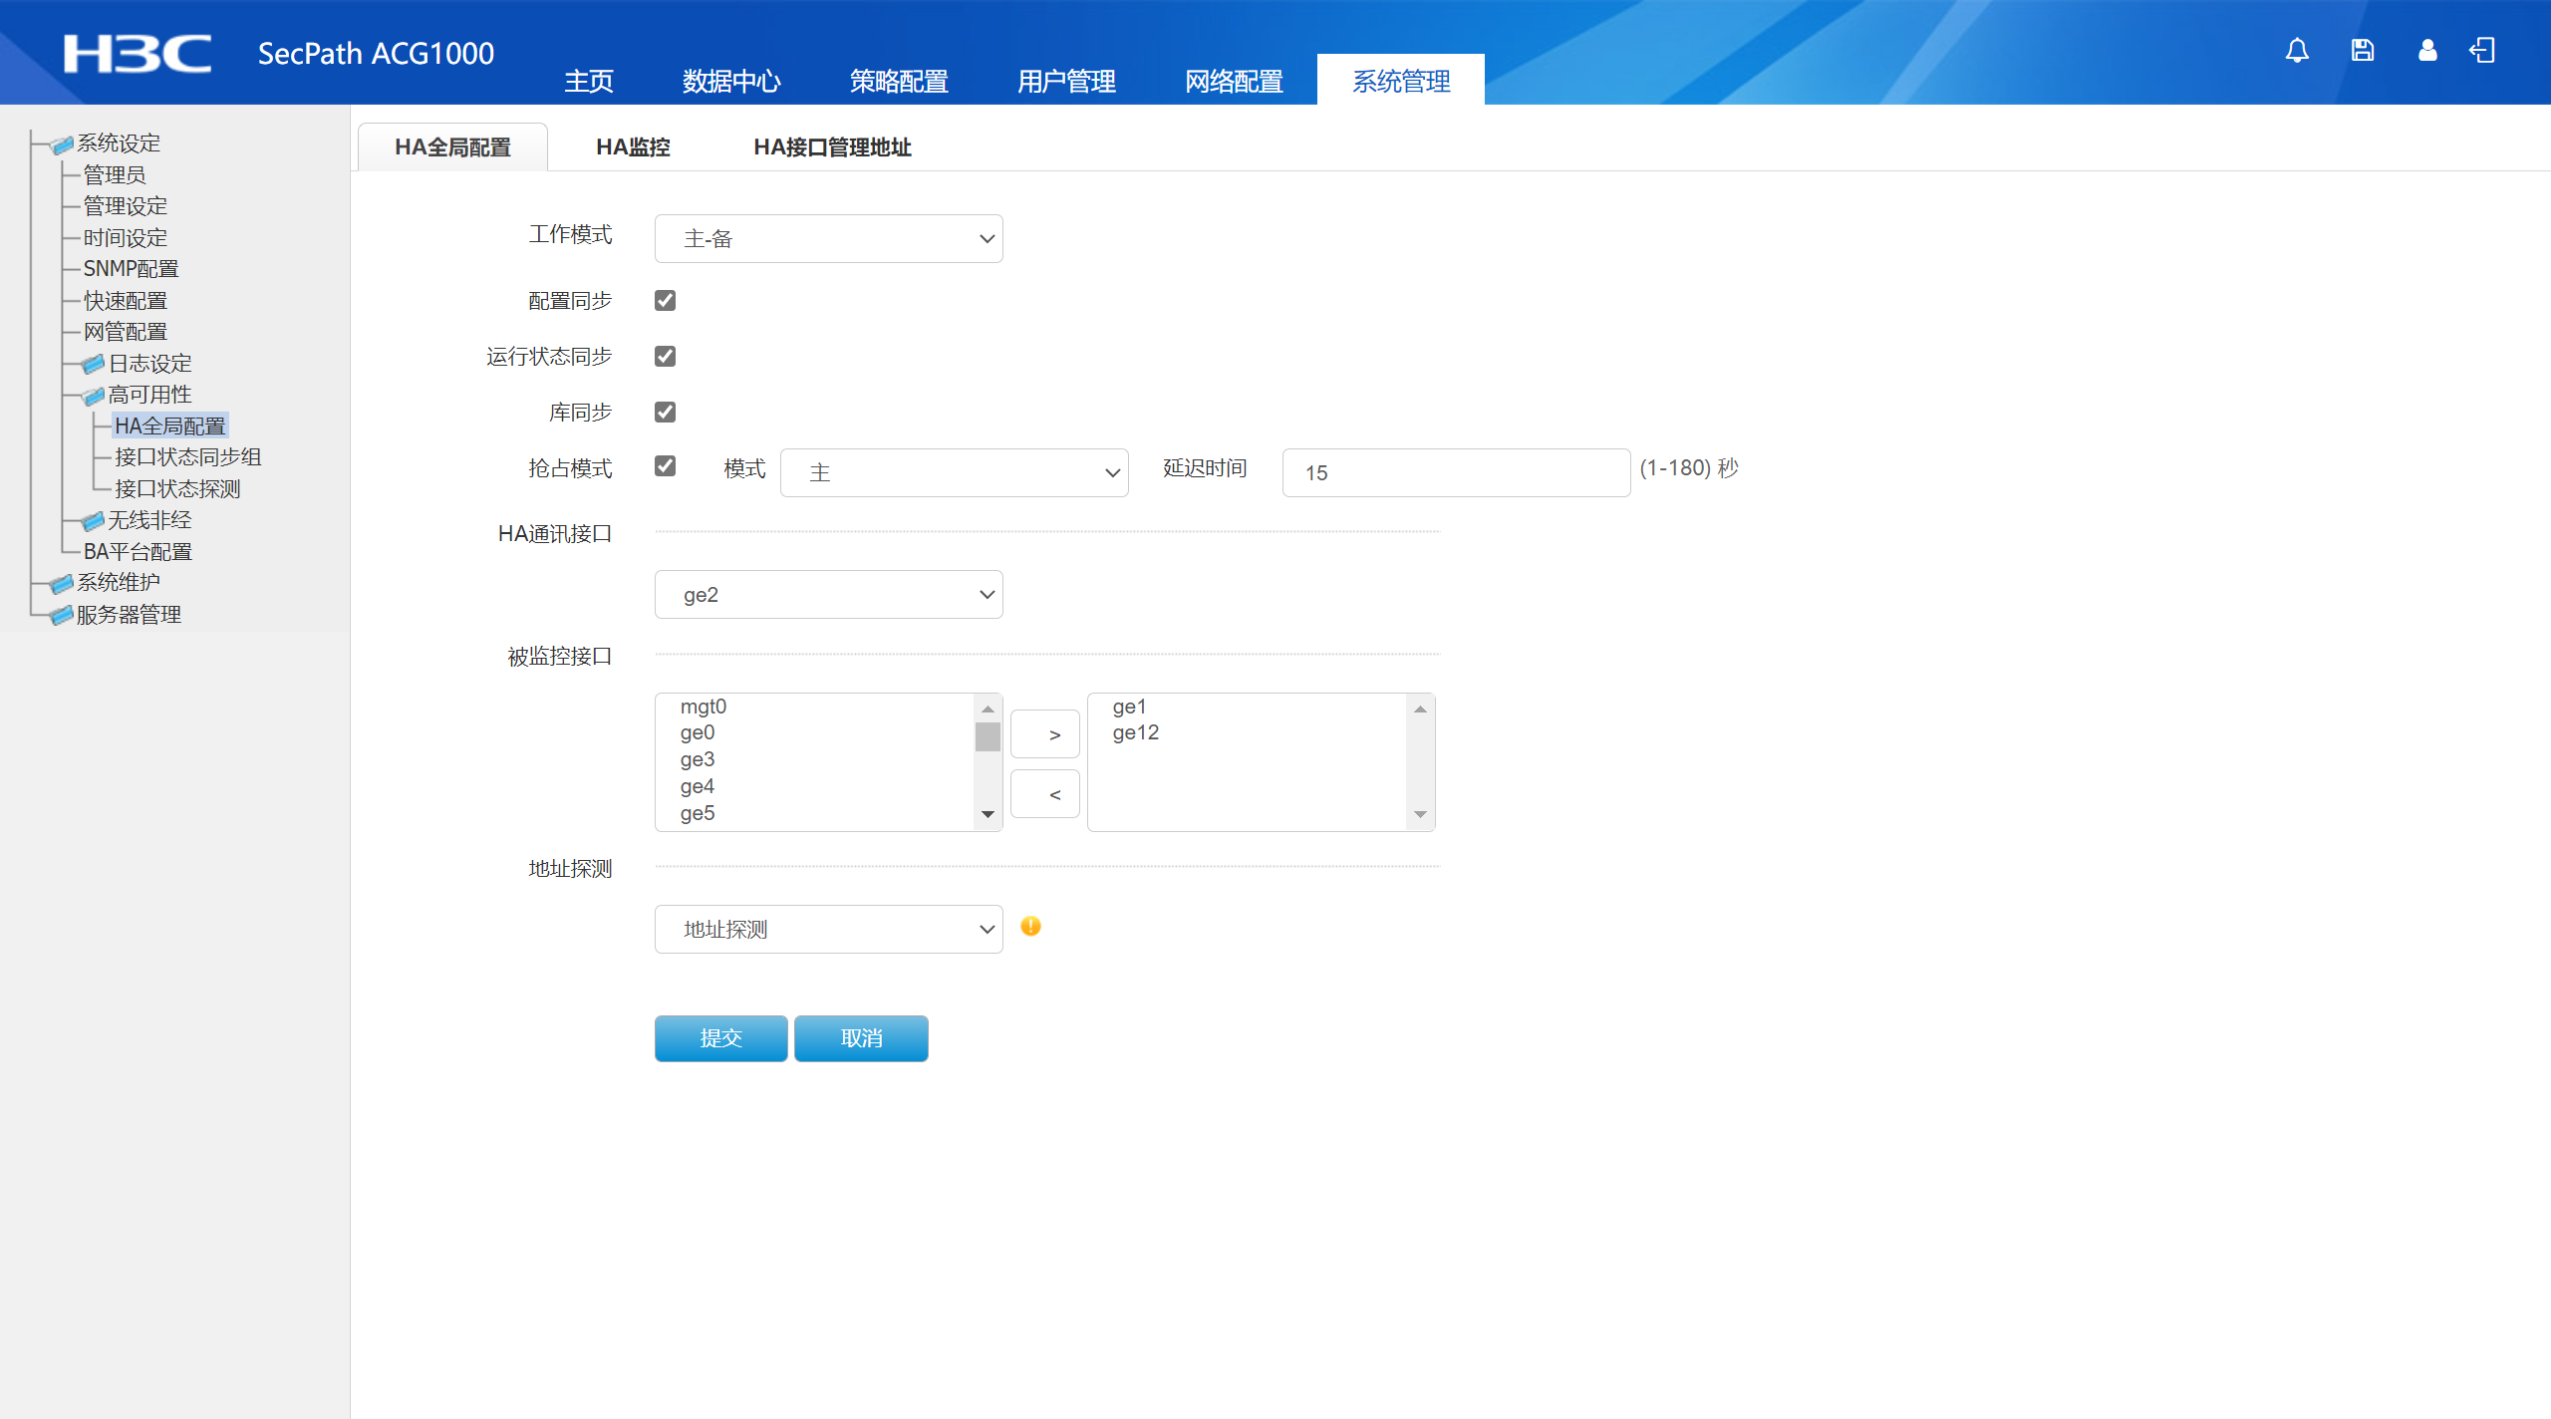Click the 系统维护 folder icon
2551x1419 pixels.
click(x=62, y=583)
